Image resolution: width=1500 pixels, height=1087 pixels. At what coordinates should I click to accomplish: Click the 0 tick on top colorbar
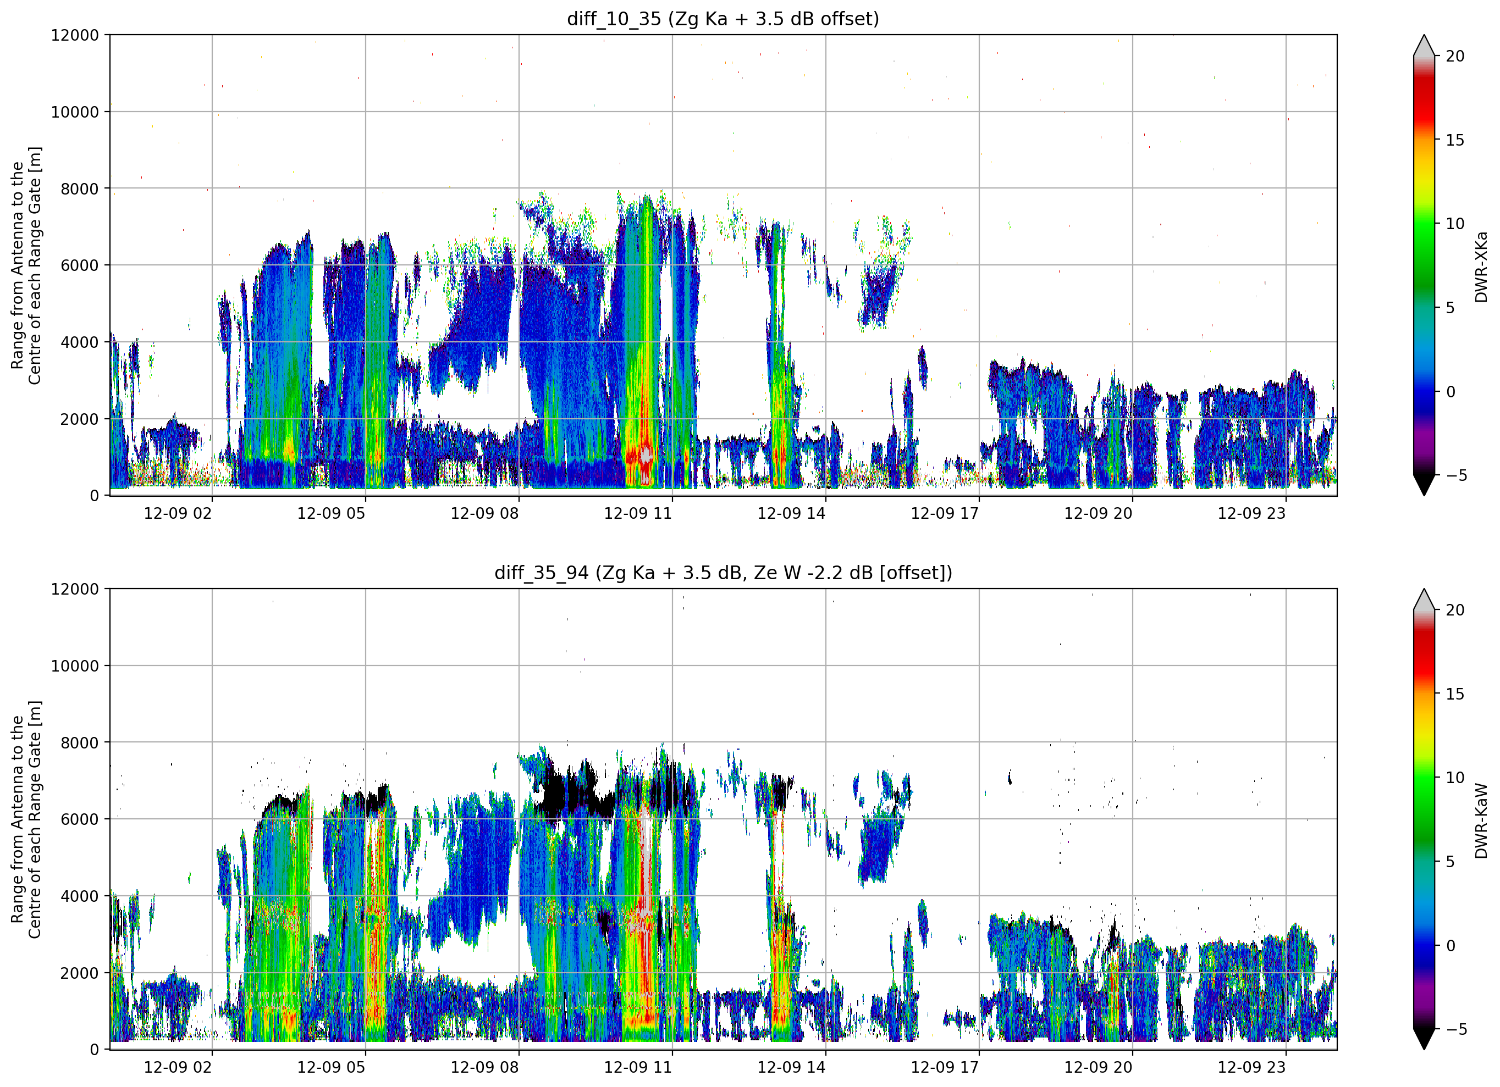(x=1451, y=391)
